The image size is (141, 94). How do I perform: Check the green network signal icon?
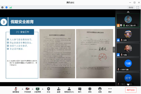click(10, 7)
